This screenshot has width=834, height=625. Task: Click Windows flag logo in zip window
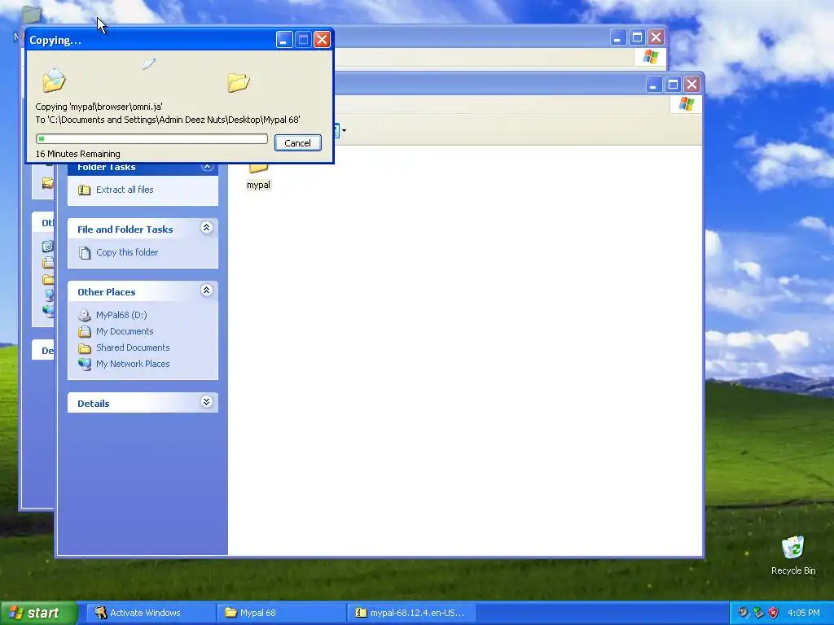pos(687,103)
